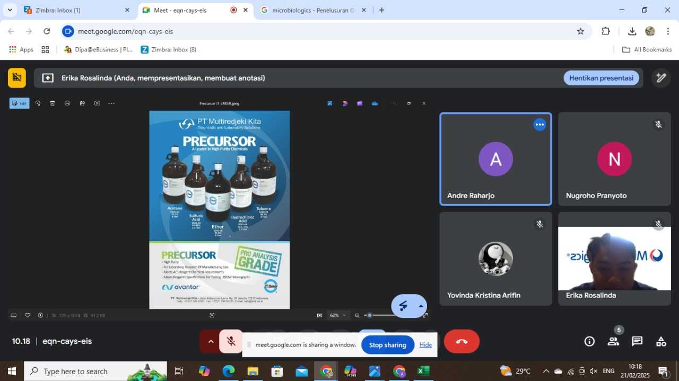Toggle filmstrip view in the photo viewer
679x381 pixels.
[14, 315]
